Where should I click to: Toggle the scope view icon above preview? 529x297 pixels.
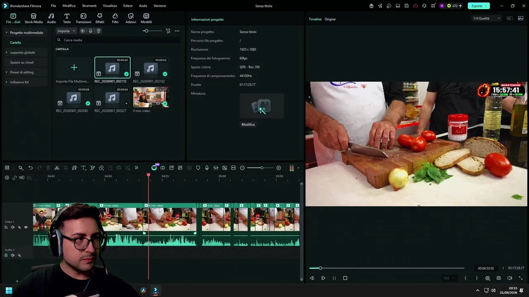[x=521, y=19]
